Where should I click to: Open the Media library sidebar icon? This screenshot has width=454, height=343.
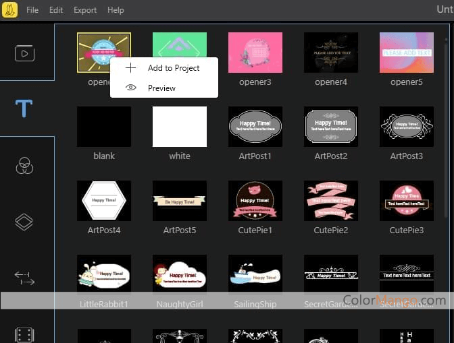point(24,53)
